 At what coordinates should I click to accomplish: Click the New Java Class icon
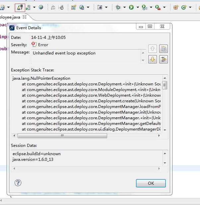coord(184,7)
